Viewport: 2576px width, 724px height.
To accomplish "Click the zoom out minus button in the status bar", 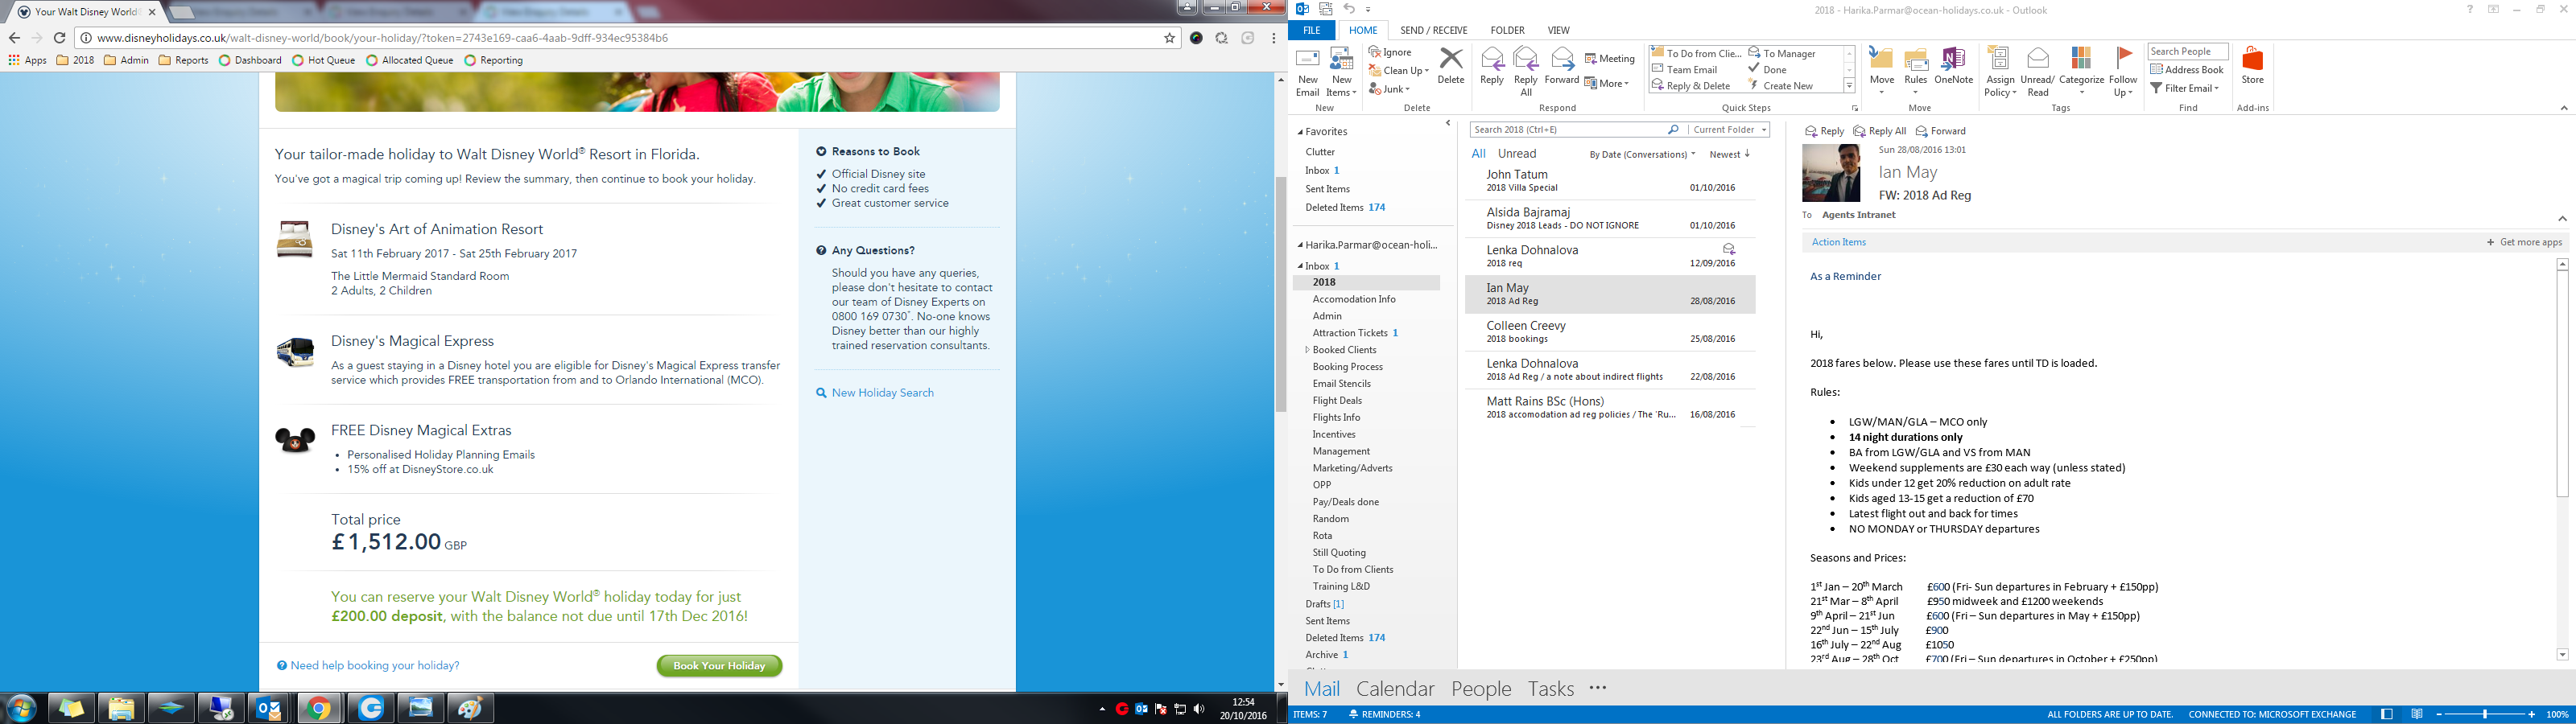I will [2439, 715].
